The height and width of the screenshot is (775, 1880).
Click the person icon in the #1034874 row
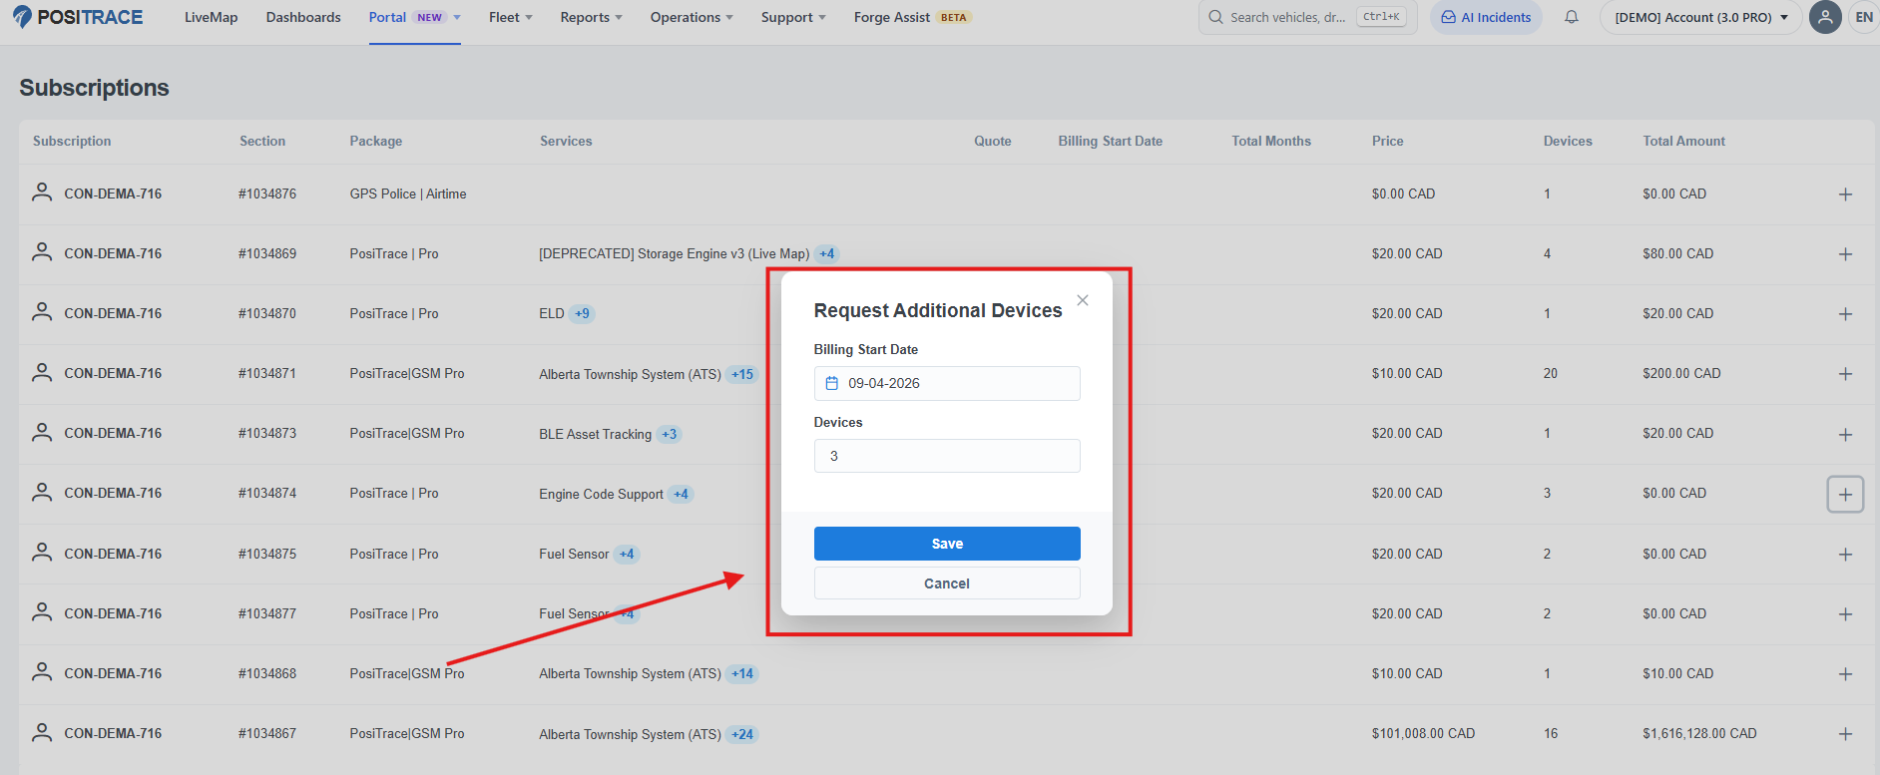pos(42,492)
